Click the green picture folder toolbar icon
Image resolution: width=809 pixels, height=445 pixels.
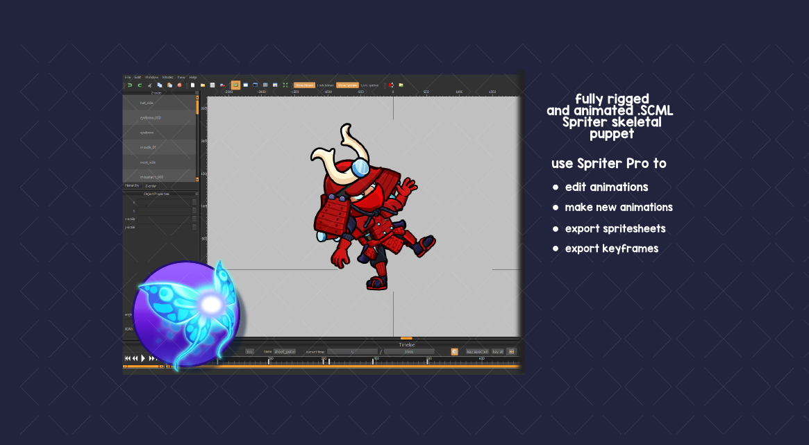click(401, 85)
